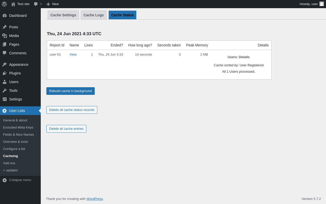This screenshot has height=204, width=326.
Task: Click the user avatar in admin bar
Action: (x=322, y=4)
